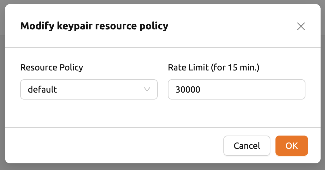This screenshot has width=325, height=170.
Task: Click the orange OK button
Action: click(x=292, y=145)
